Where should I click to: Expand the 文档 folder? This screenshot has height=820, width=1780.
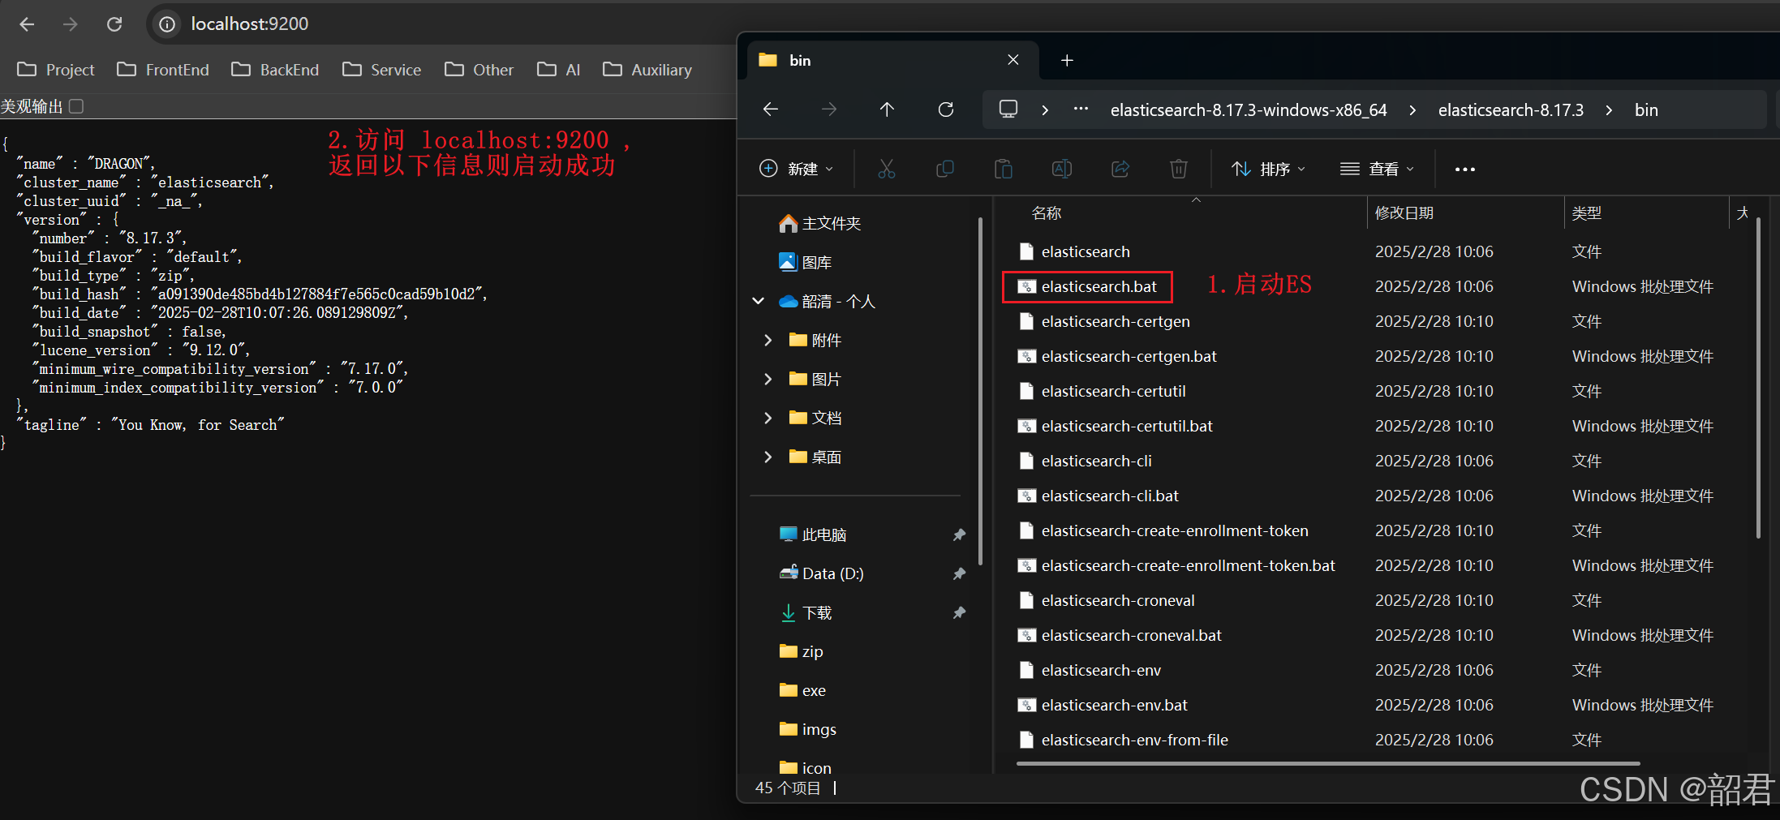[x=767, y=418]
